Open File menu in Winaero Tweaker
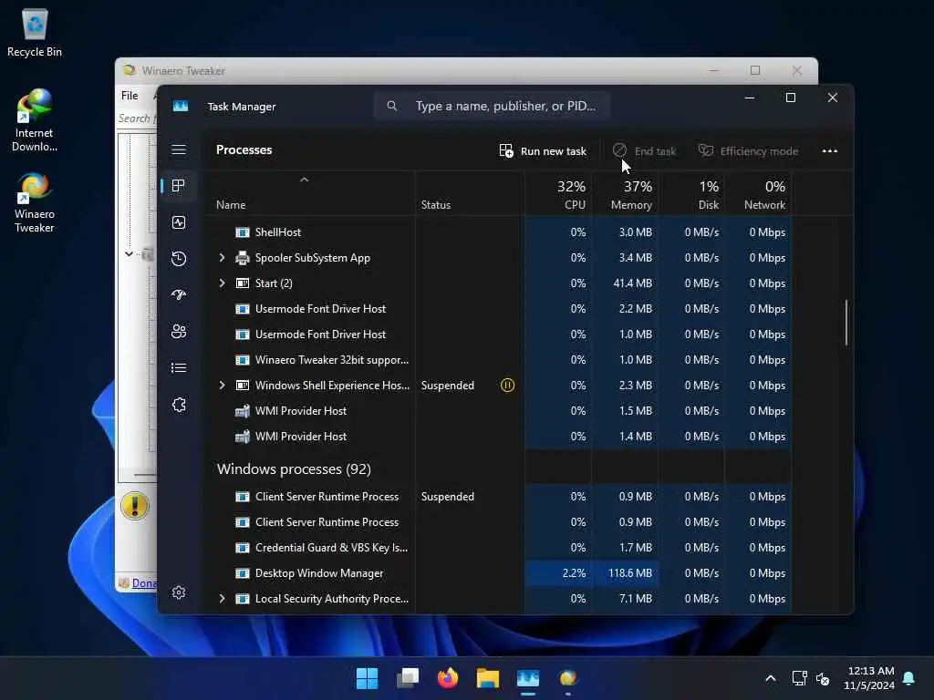 click(x=130, y=95)
